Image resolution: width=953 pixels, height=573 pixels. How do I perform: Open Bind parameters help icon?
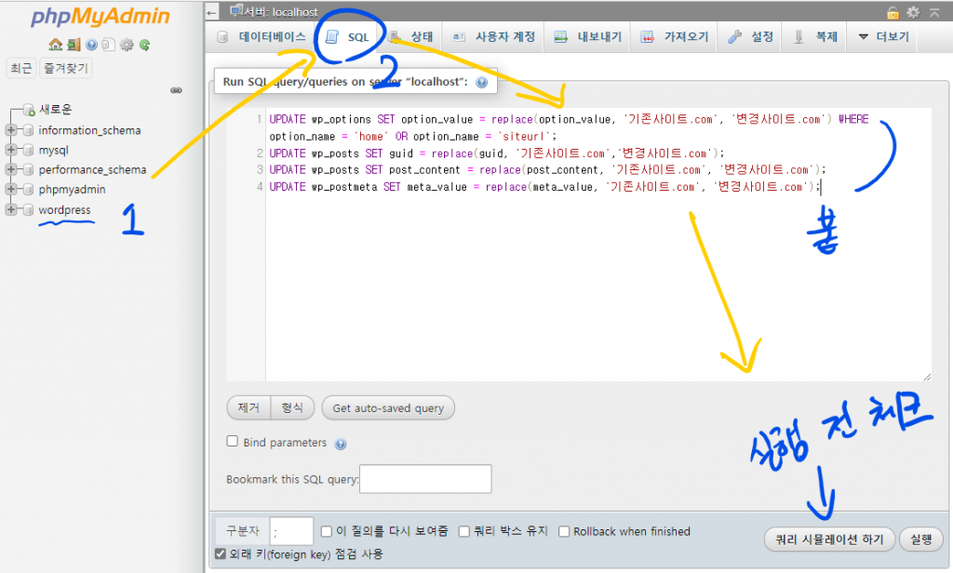click(341, 444)
